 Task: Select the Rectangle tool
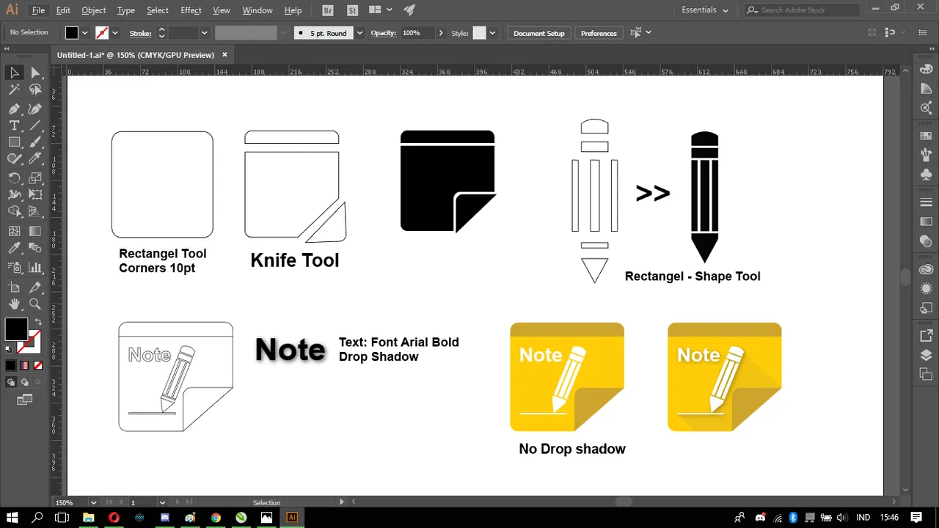(14, 142)
